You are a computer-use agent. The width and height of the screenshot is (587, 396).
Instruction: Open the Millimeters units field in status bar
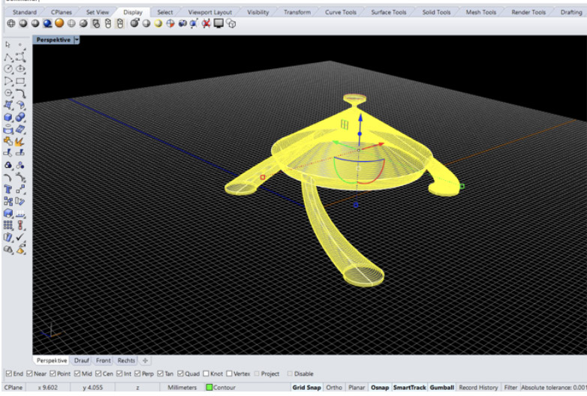(180, 387)
